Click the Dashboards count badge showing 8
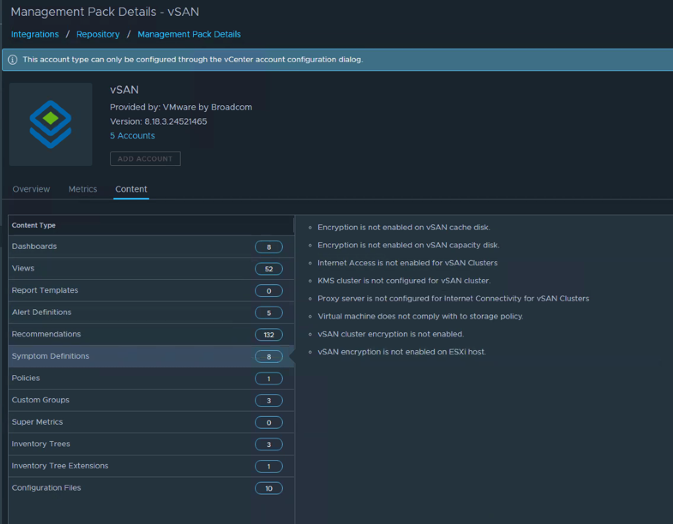The image size is (673, 524). (268, 247)
